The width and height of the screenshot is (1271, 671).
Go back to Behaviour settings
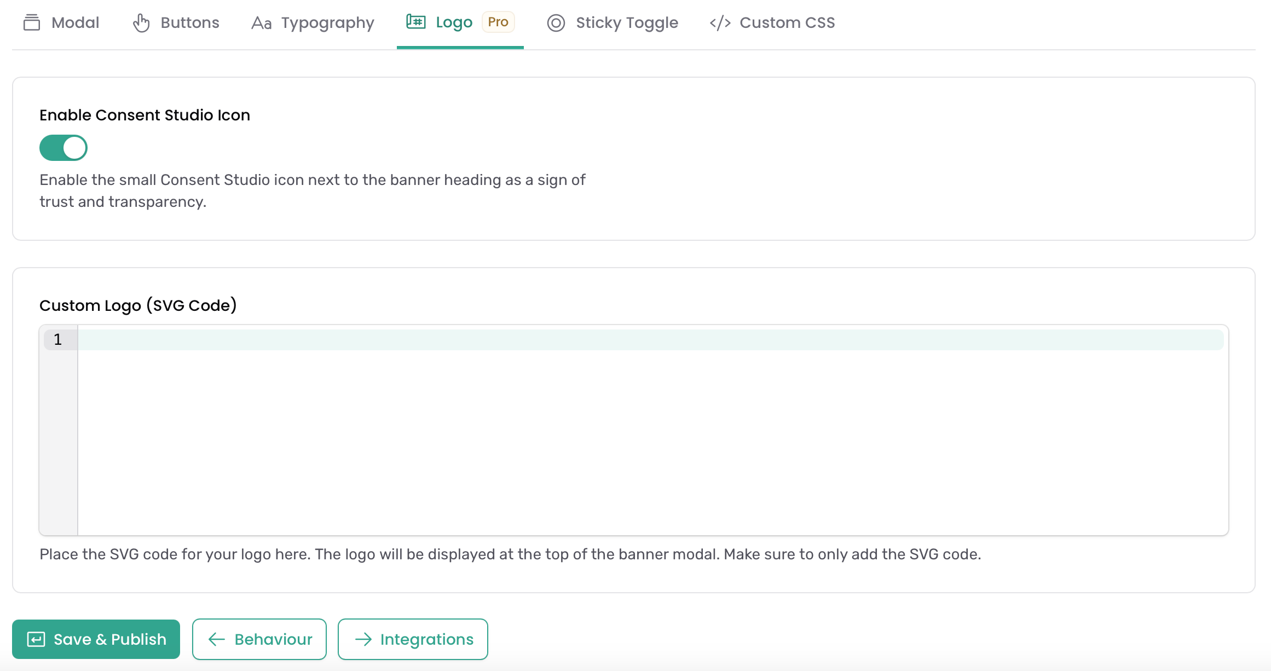pyautogui.click(x=259, y=639)
